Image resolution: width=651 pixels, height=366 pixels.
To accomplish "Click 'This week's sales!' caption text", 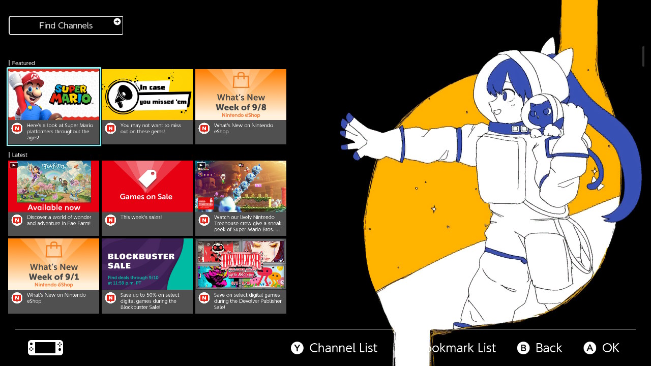I will pyautogui.click(x=141, y=217).
